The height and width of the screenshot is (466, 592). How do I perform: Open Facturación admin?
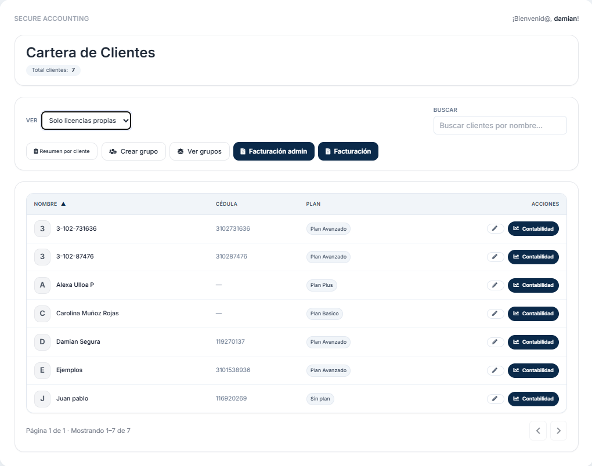coord(273,151)
